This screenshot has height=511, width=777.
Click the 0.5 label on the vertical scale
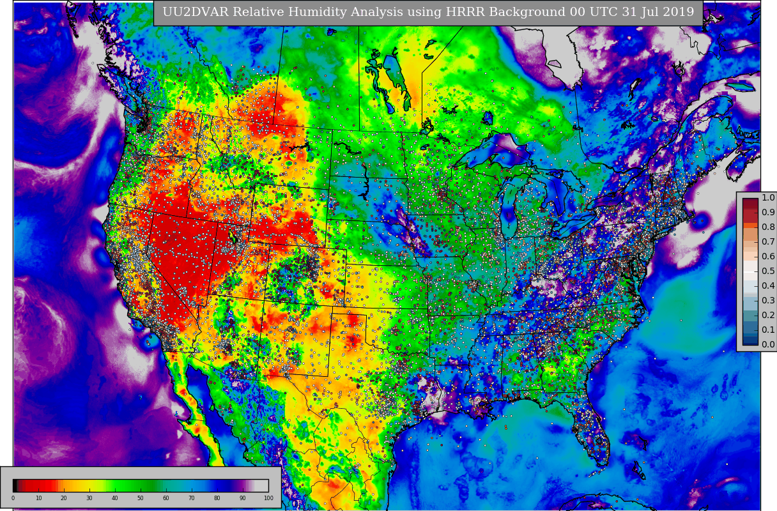tap(768, 271)
